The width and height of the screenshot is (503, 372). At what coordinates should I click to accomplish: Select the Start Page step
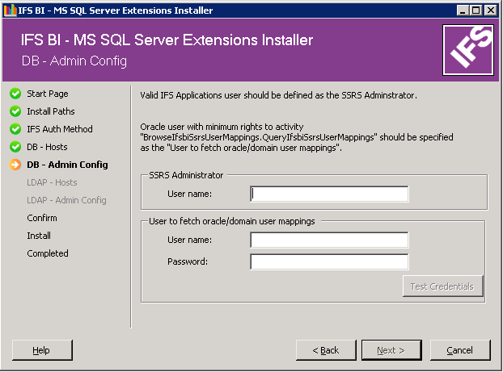pyautogui.click(x=47, y=94)
